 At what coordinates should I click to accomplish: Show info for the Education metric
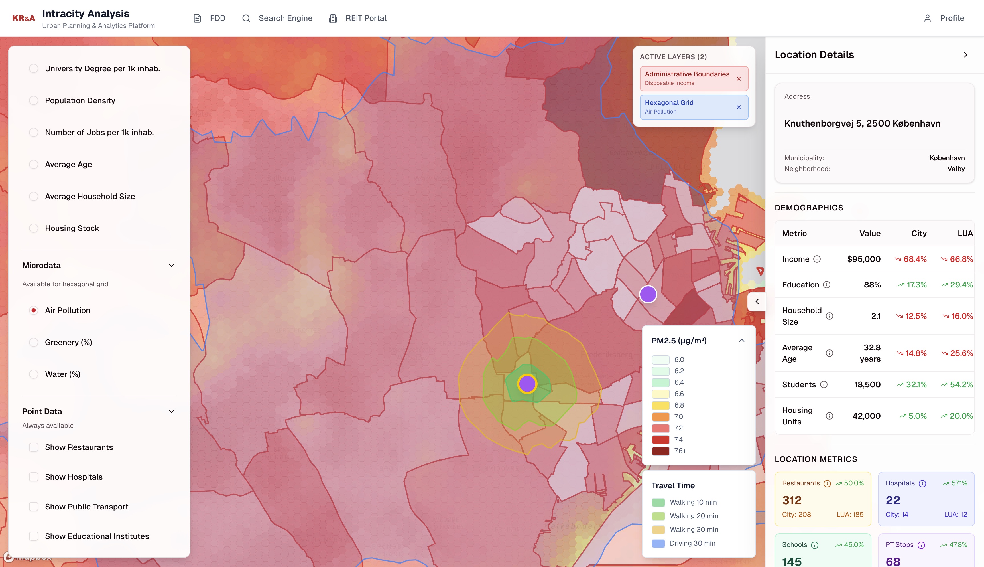pos(827,285)
